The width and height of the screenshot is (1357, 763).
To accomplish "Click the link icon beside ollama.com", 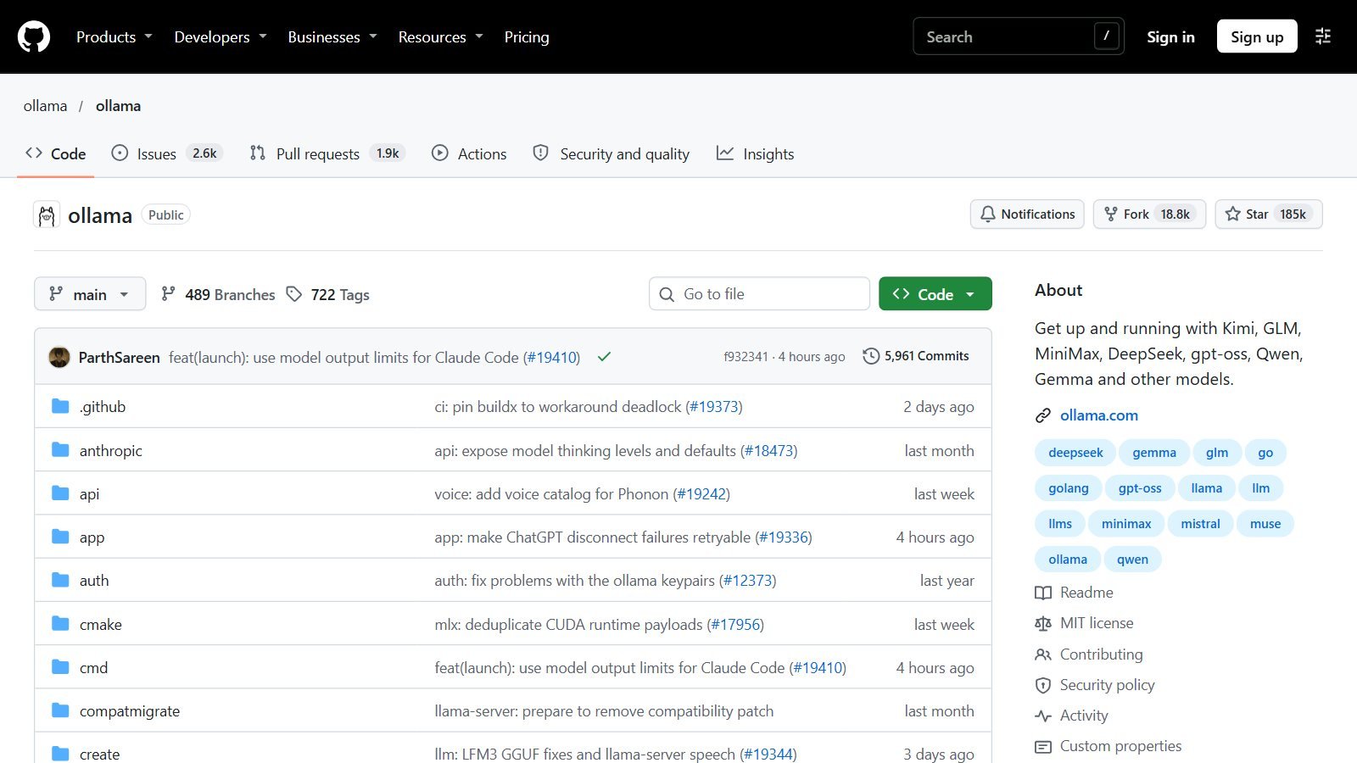I will pos(1043,415).
